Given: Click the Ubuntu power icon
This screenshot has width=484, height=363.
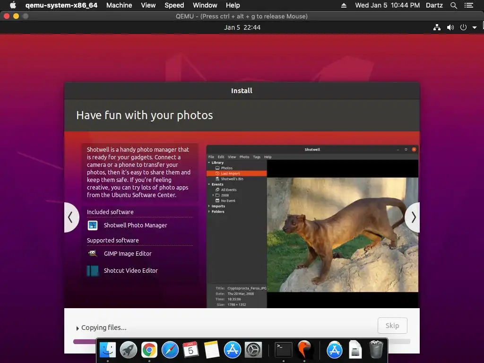Looking at the screenshot, I should tap(463, 27).
